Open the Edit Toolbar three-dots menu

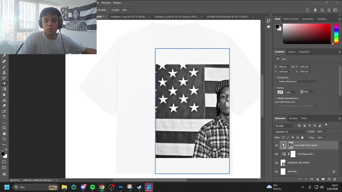4,145
